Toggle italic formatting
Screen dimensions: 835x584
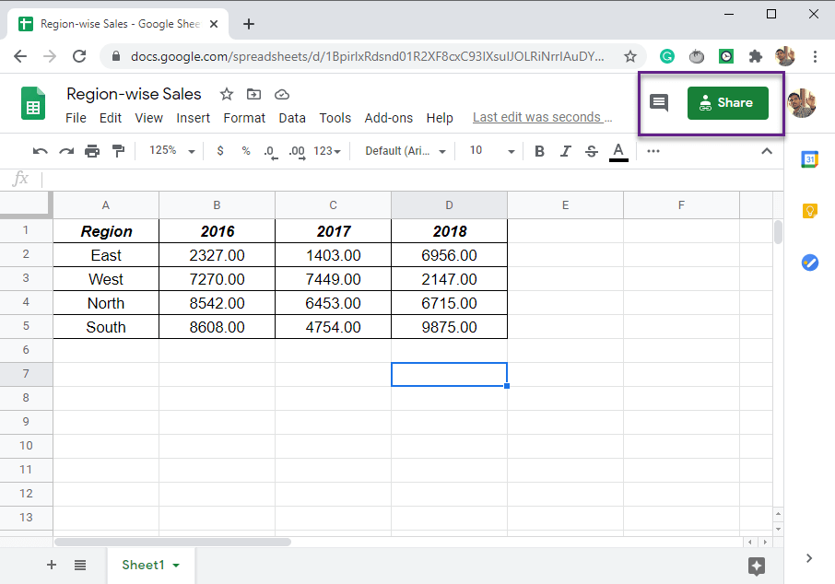(x=565, y=151)
